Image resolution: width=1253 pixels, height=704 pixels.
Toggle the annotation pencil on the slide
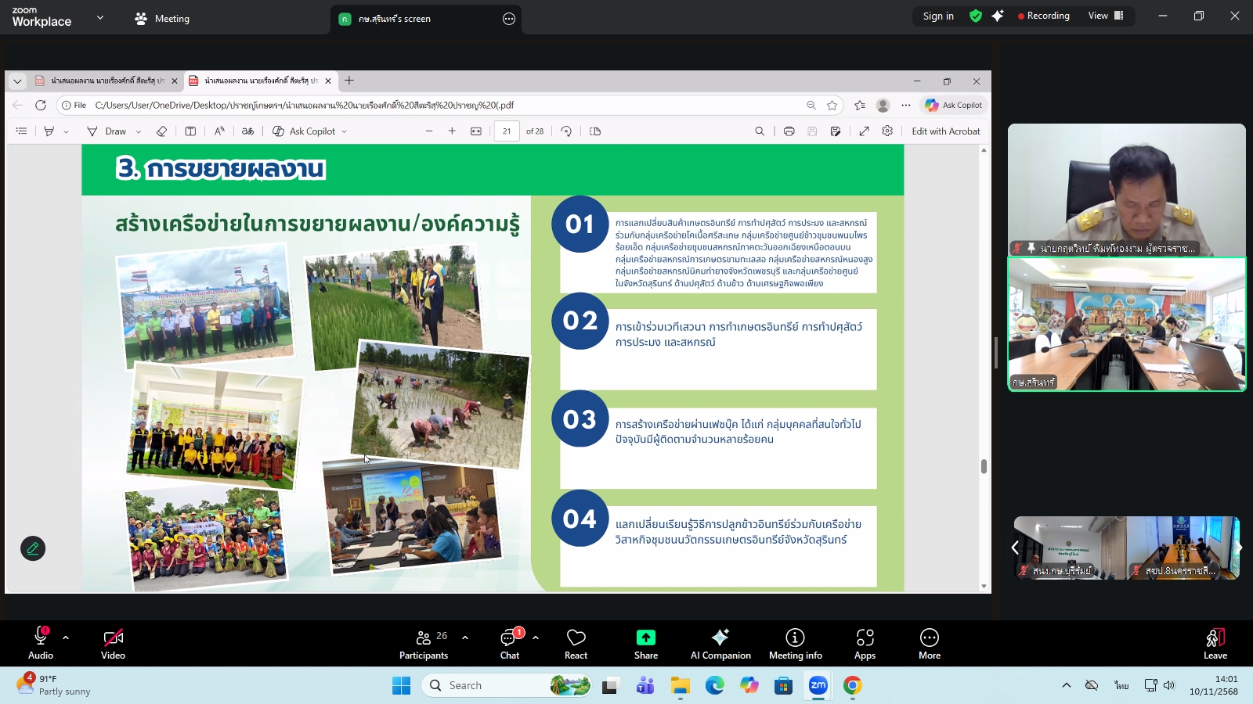(x=32, y=548)
